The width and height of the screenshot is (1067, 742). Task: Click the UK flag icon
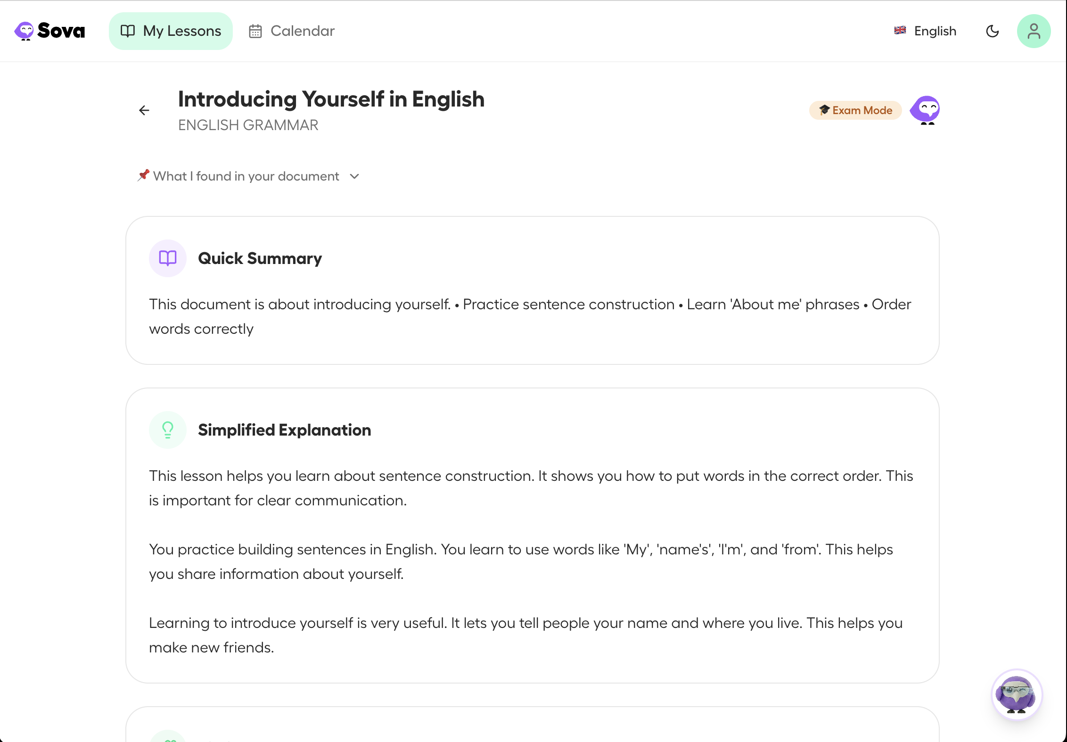[x=900, y=31]
